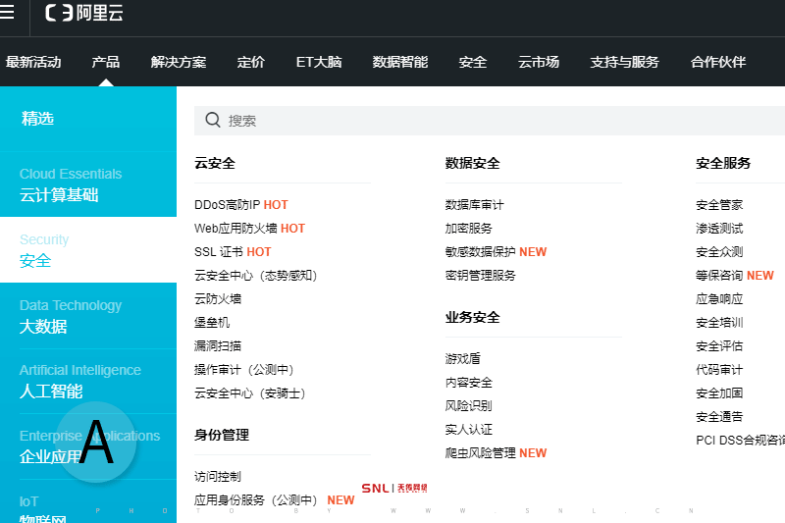
Task: Open the hamburger menu icon
Action: click(8, 13)
